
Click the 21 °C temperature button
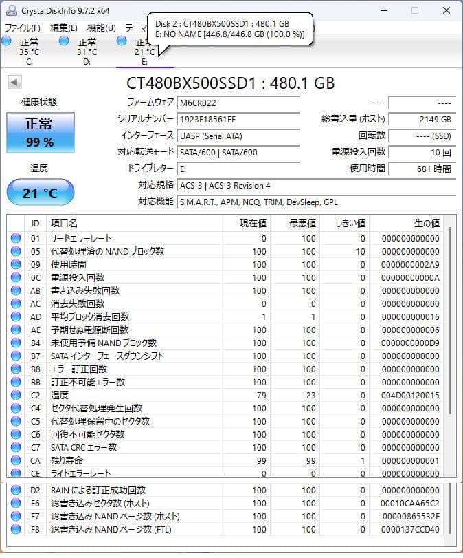(x=40, y=193)
